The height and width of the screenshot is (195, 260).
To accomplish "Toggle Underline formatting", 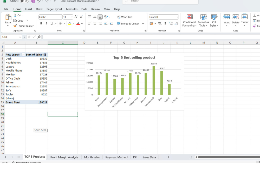I will tap(51, 24).
